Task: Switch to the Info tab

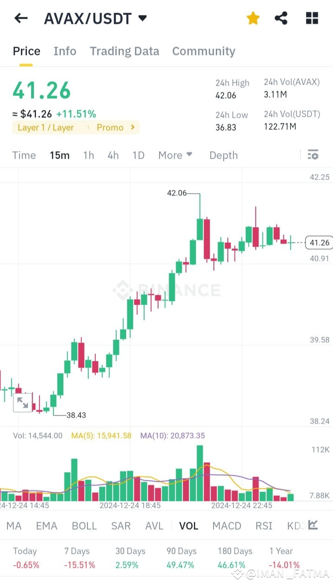Action: 65,51
